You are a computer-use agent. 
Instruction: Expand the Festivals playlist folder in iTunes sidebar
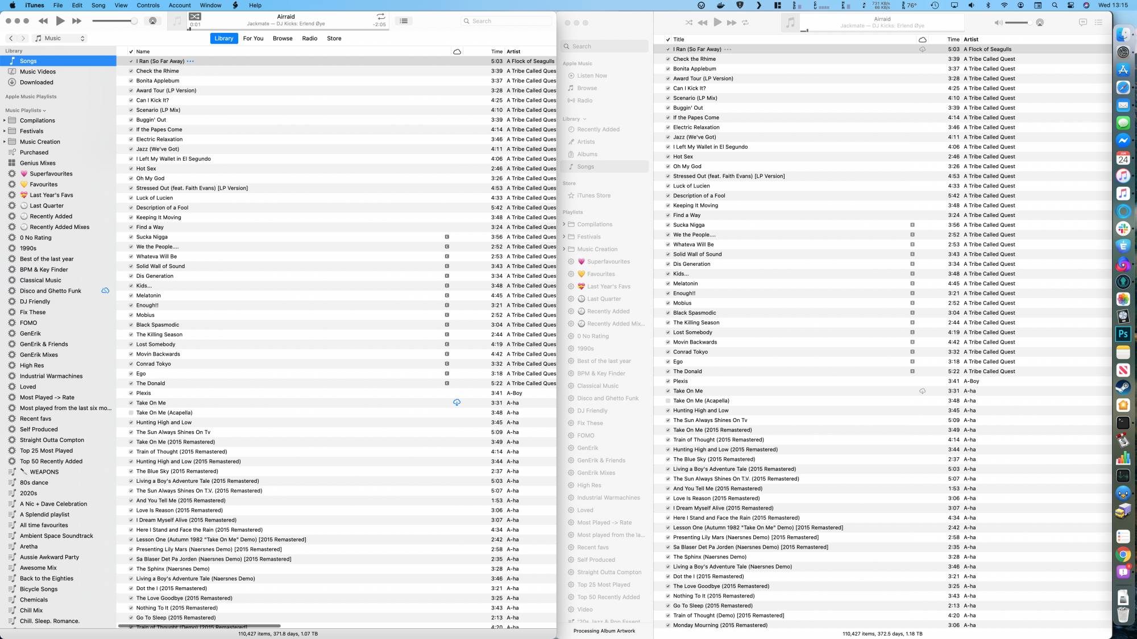click(x=5, y=131)
